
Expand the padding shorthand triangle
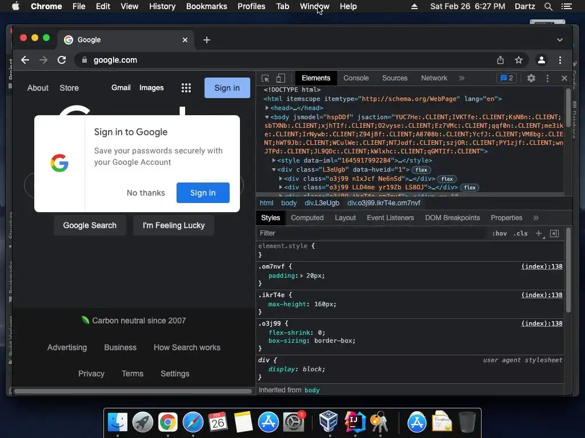[x=302, y=276]
